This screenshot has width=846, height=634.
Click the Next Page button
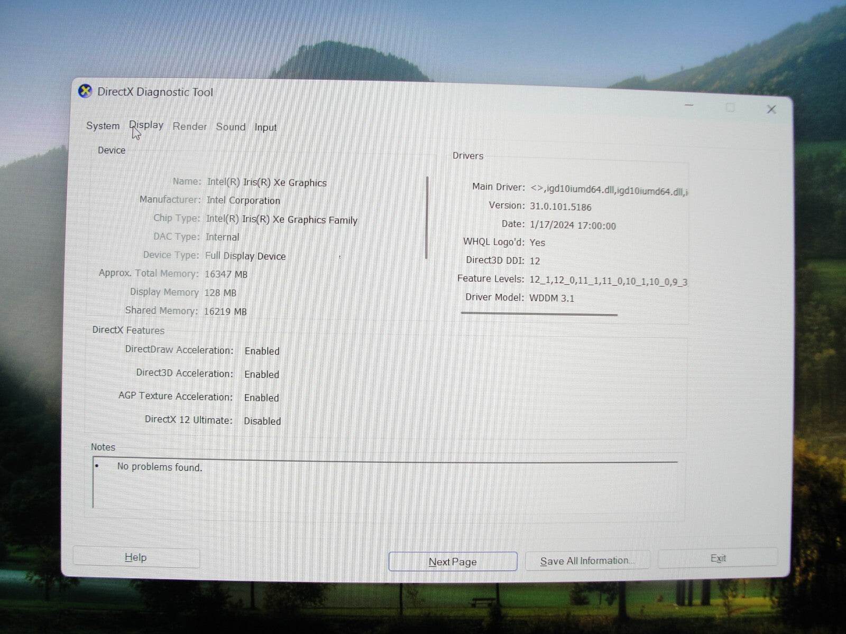coord(452,562)
